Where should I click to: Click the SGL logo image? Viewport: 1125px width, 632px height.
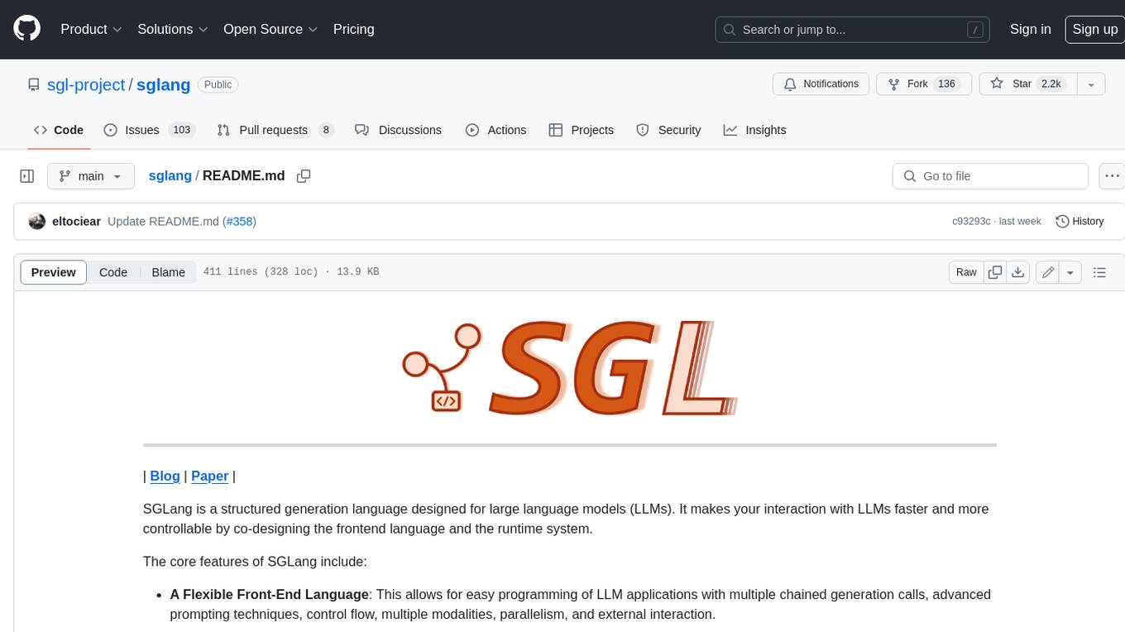pos(569,368)
